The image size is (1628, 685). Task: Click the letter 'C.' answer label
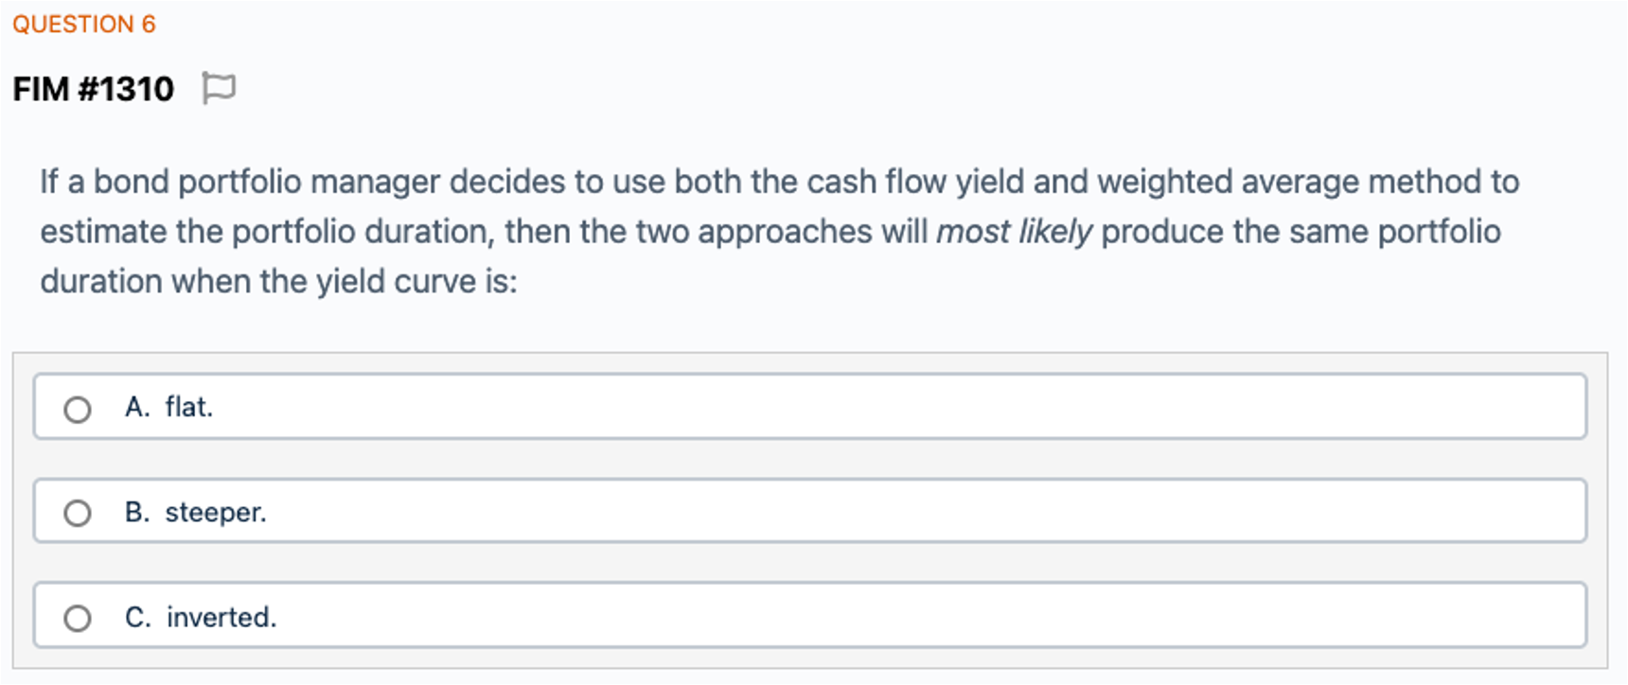pos(138,617)
